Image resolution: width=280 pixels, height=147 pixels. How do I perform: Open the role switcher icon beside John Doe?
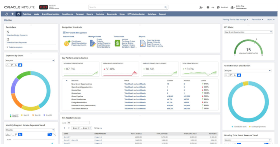point(232,7)
